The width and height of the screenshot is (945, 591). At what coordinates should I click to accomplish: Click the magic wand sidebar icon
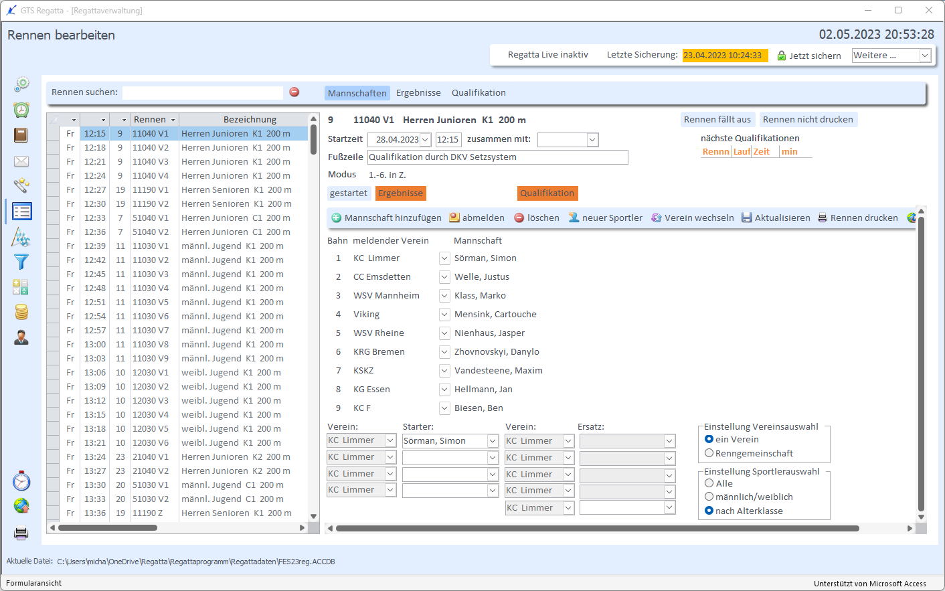(21, 185)
